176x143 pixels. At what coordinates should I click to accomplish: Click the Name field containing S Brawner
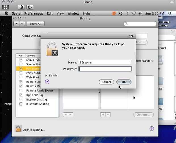click(105, 62)
